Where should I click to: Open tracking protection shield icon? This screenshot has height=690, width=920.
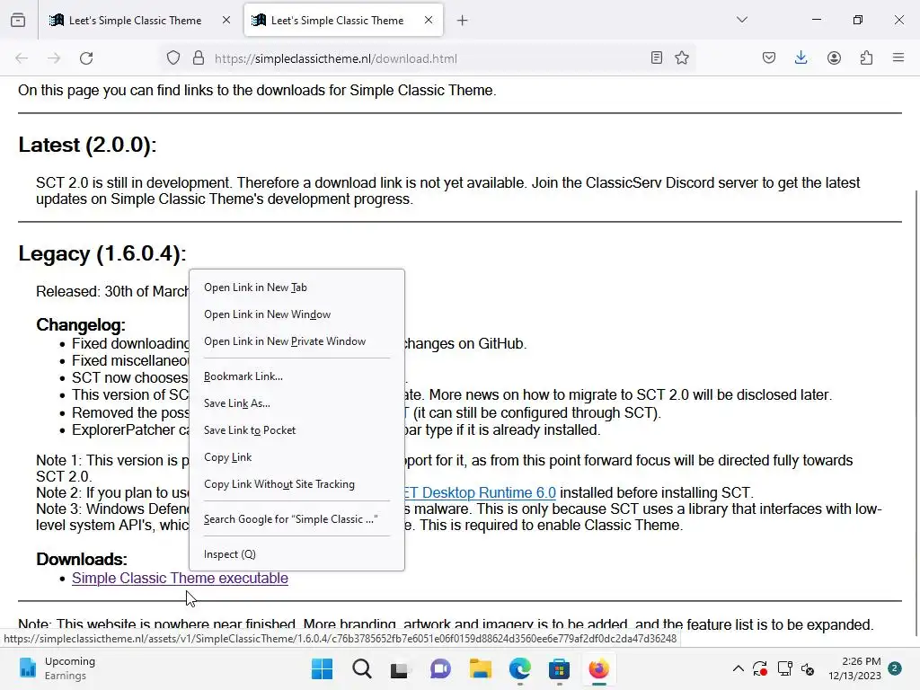tap(173, 58)
